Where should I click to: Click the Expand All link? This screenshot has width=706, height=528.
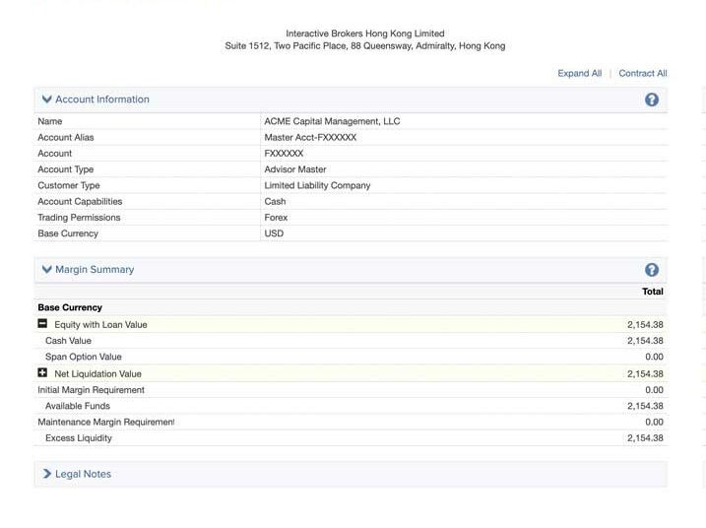tap(579, 74)
